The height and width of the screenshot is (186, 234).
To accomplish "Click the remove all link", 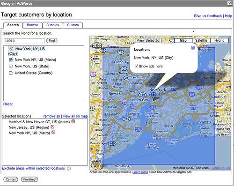I will click(x=51, y=116).
